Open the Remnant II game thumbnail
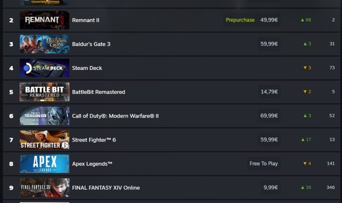This screenshot has width=342, height=203. click(x=45, y=20)
